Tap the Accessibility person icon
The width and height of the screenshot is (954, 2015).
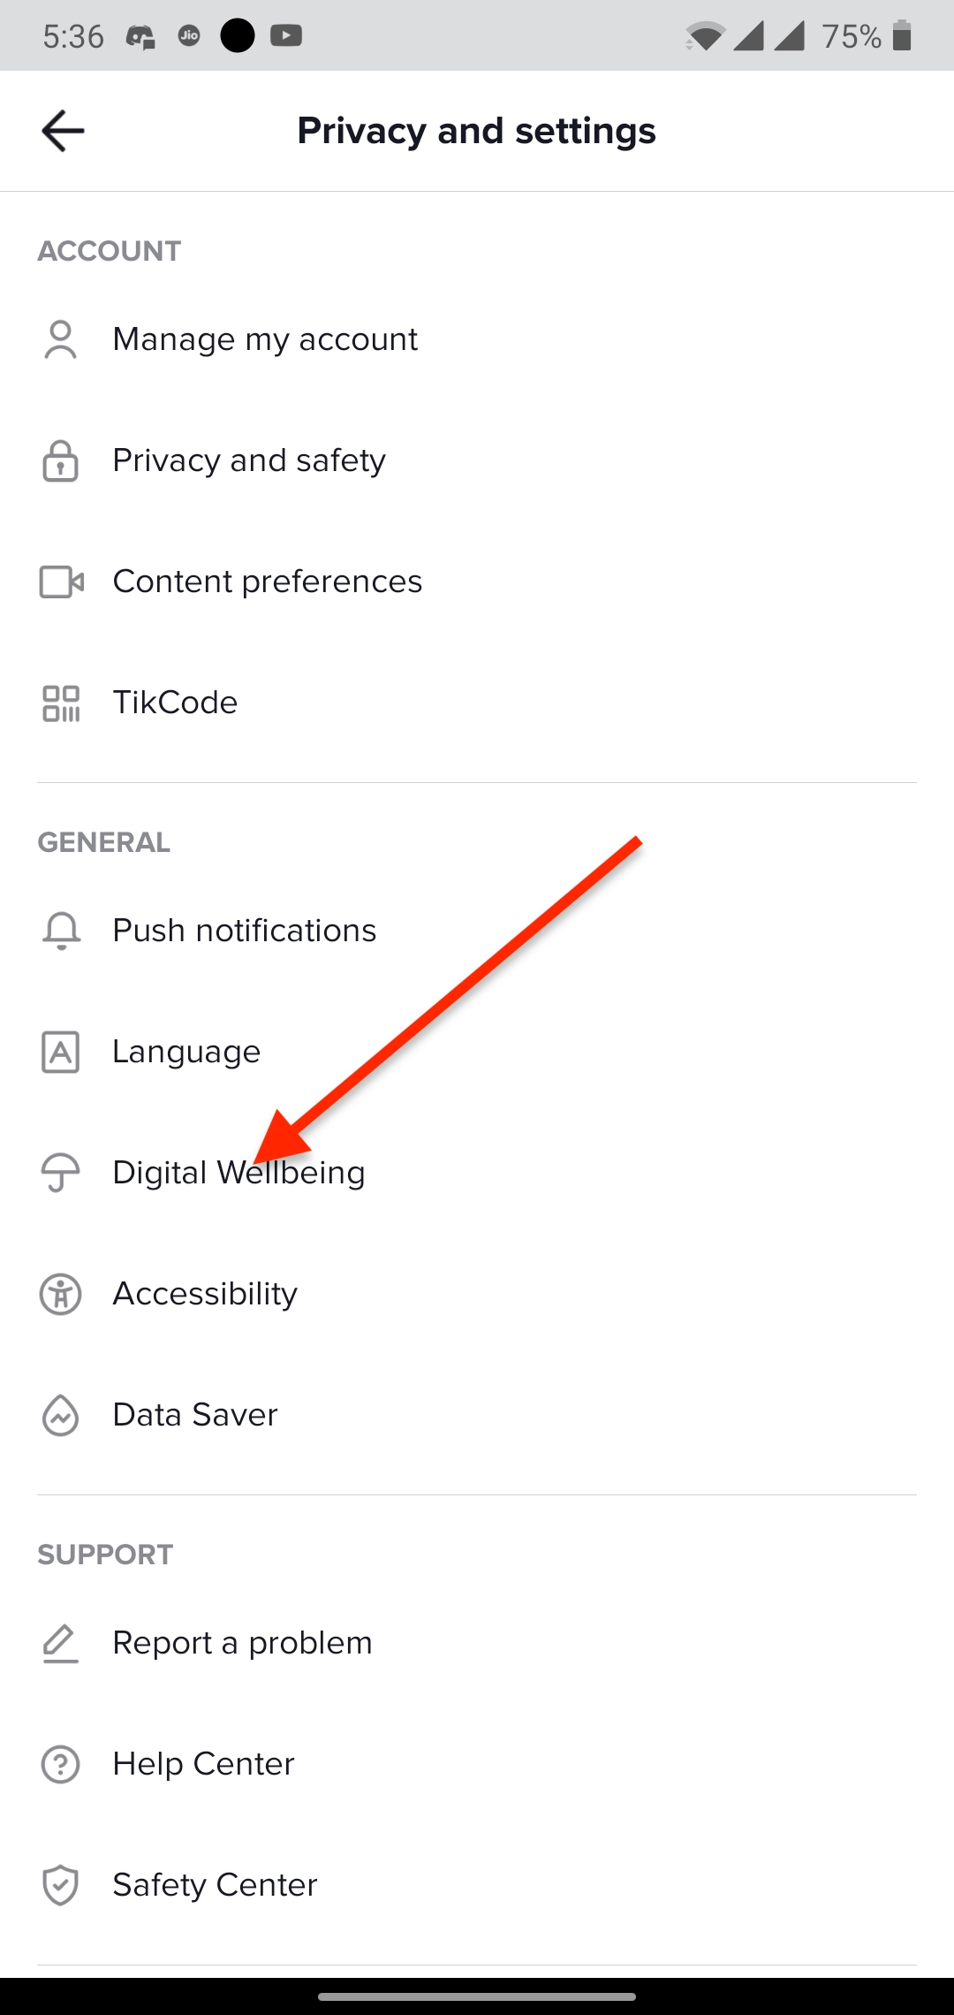60,1294
